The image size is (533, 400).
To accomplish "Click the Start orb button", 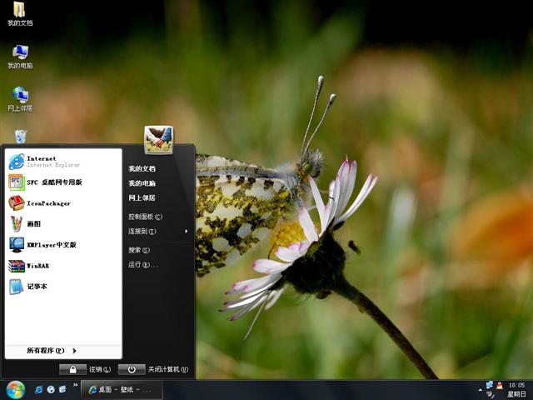I will [x=15, y=389].
